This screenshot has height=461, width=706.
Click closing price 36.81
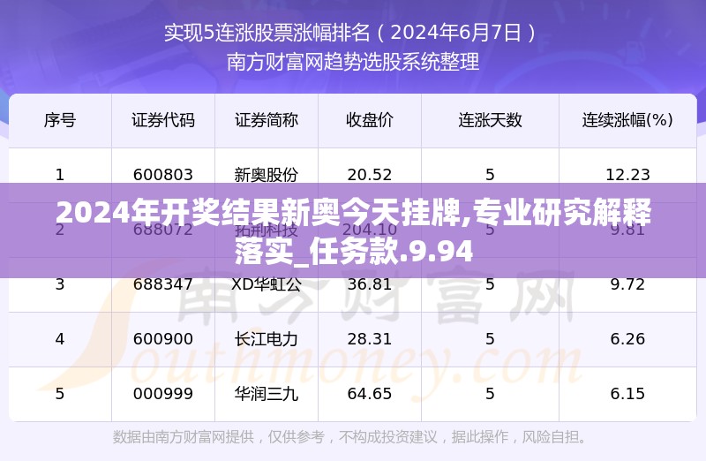point(370,284)
